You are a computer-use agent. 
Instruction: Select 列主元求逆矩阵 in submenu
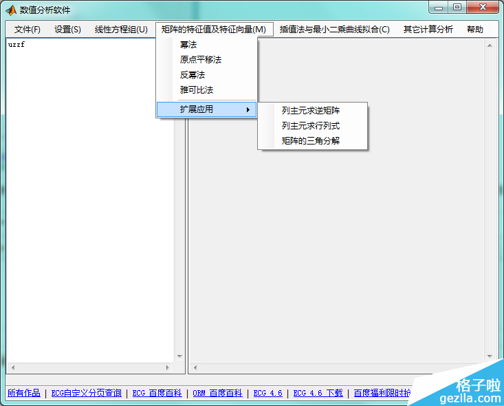310,111
